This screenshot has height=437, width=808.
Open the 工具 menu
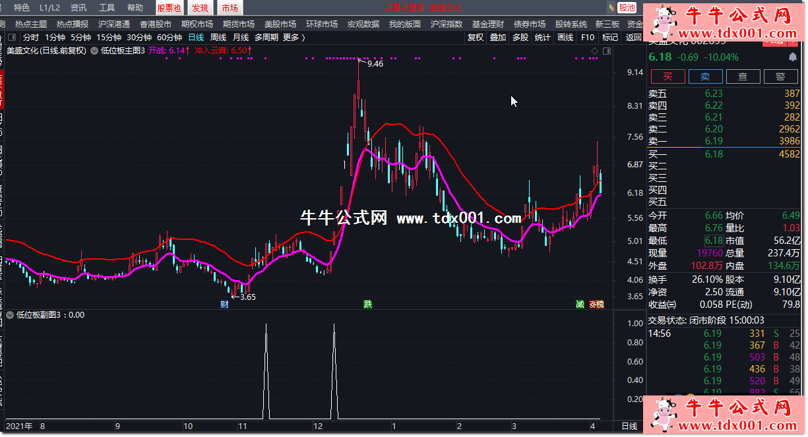[107, 8]
